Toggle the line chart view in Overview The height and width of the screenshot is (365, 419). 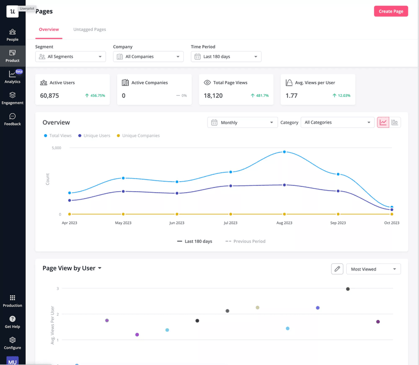(382, 121)
